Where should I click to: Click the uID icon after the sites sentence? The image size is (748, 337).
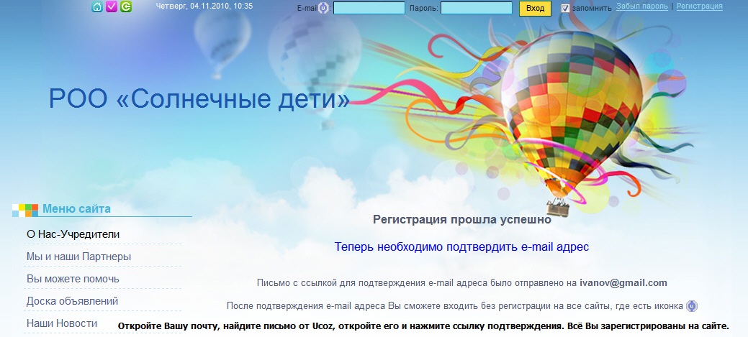coord(691,306)
